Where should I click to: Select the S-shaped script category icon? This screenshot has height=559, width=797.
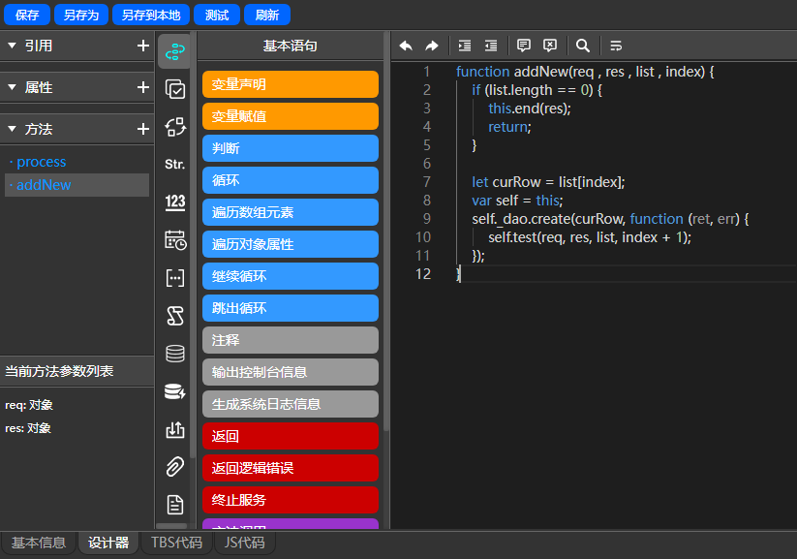175,316
